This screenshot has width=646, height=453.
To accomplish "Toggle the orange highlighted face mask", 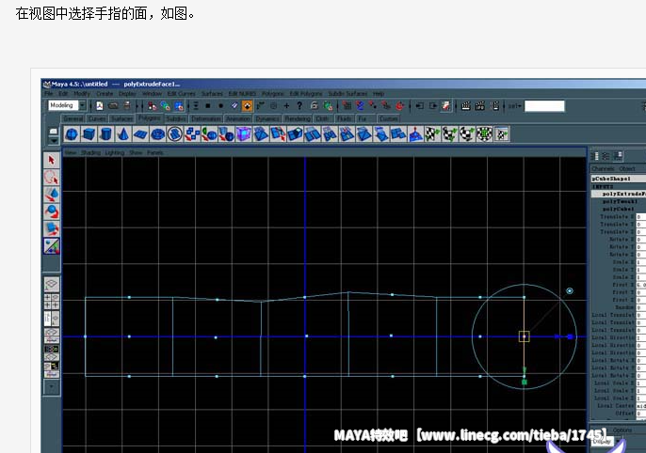I will click(247, 106).
